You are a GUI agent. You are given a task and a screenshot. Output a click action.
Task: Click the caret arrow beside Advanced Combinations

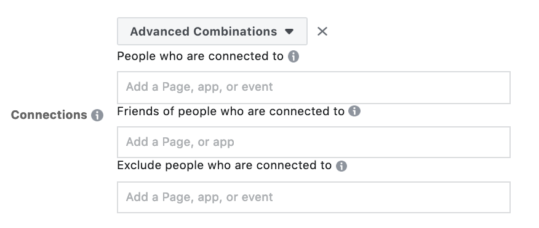[289, 31]
